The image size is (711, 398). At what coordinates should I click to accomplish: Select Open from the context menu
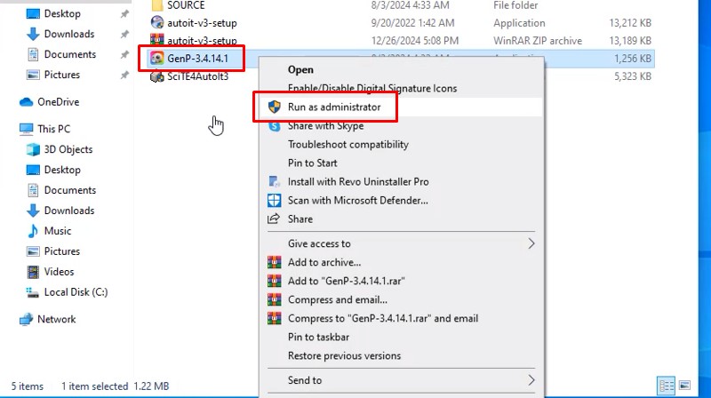[x=300, y=69]
